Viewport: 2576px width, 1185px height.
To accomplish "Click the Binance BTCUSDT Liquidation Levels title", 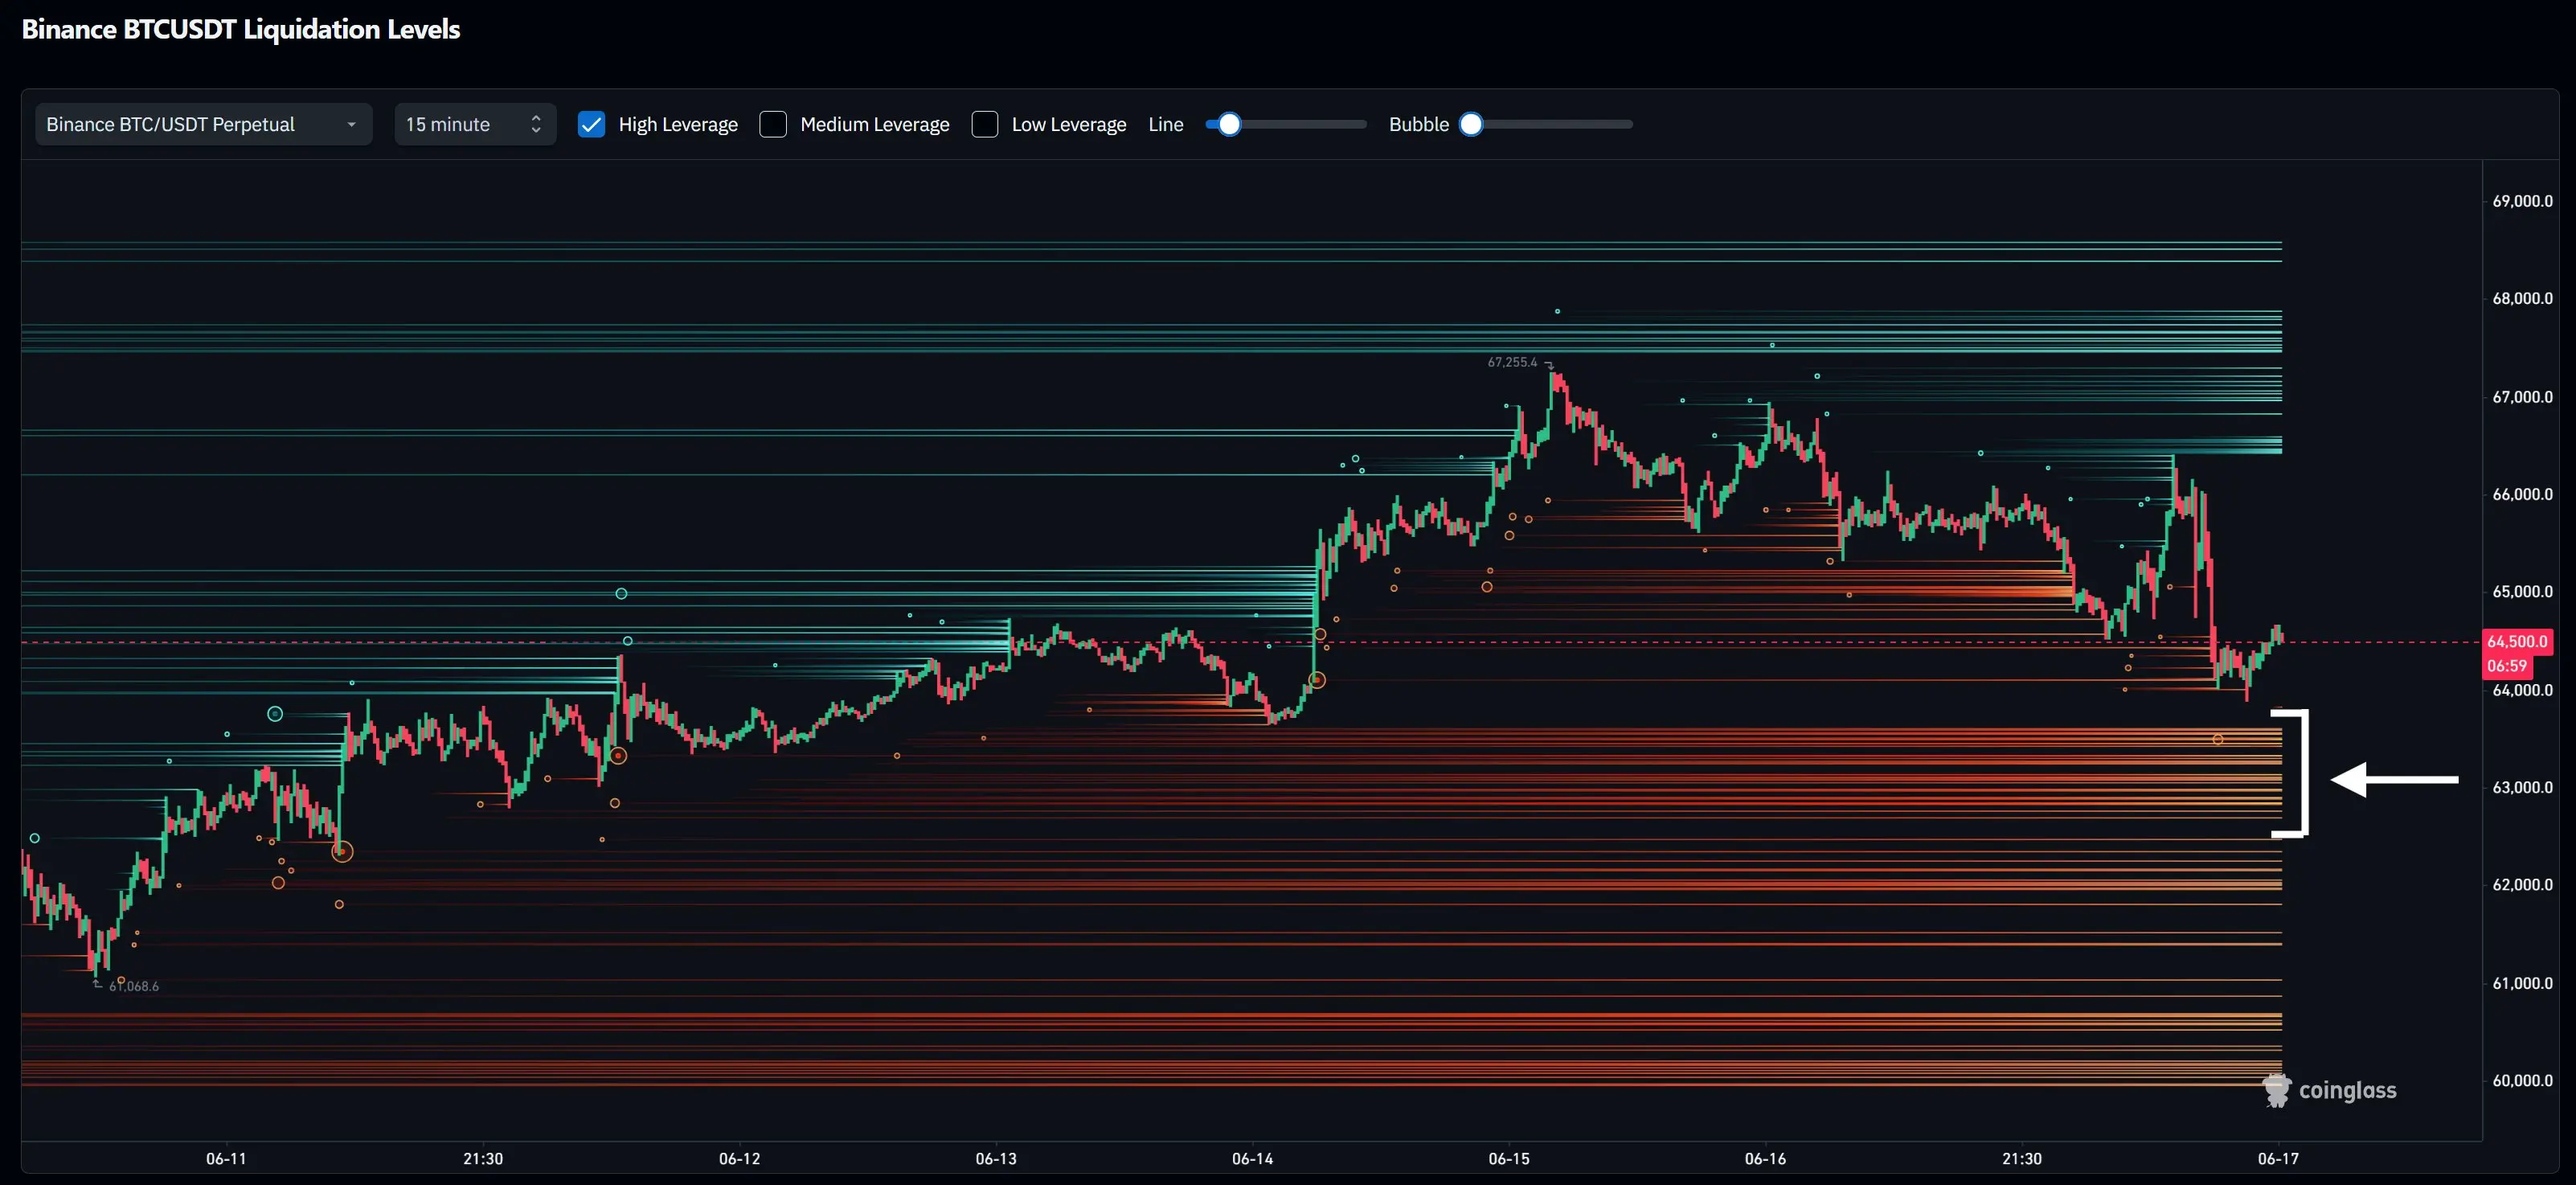I will tap(241, 29).
